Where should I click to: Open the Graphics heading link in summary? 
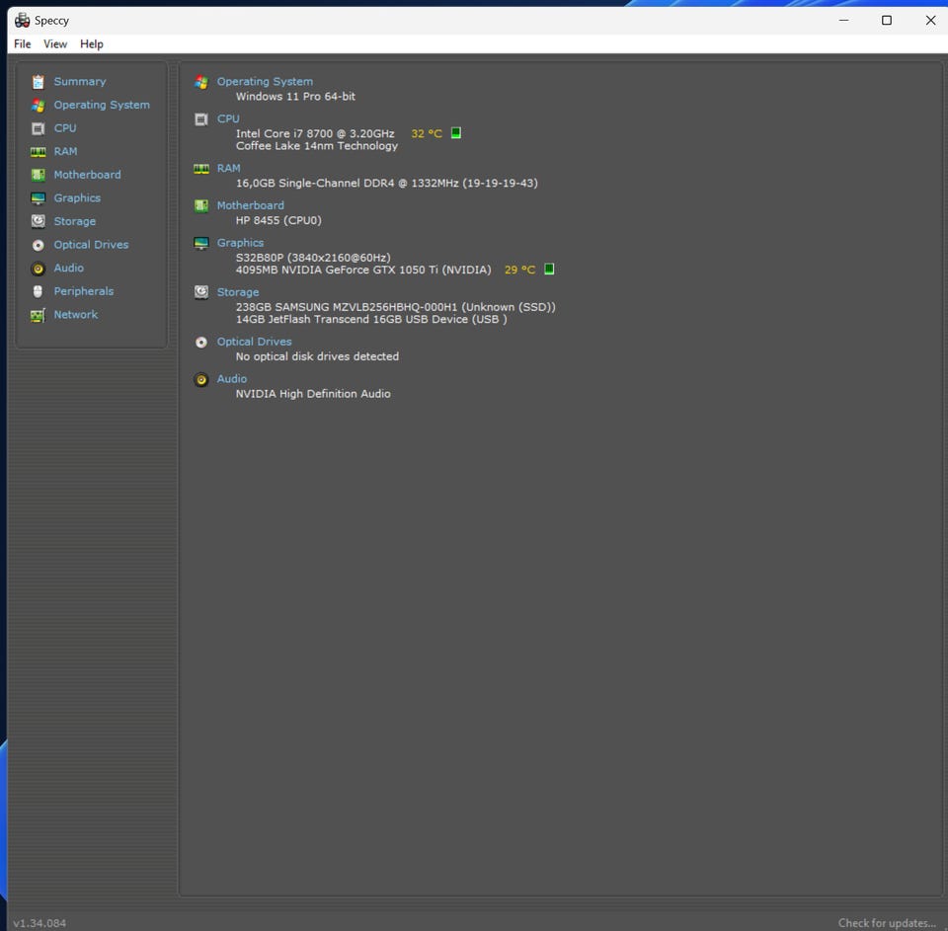tap(241, 243)
